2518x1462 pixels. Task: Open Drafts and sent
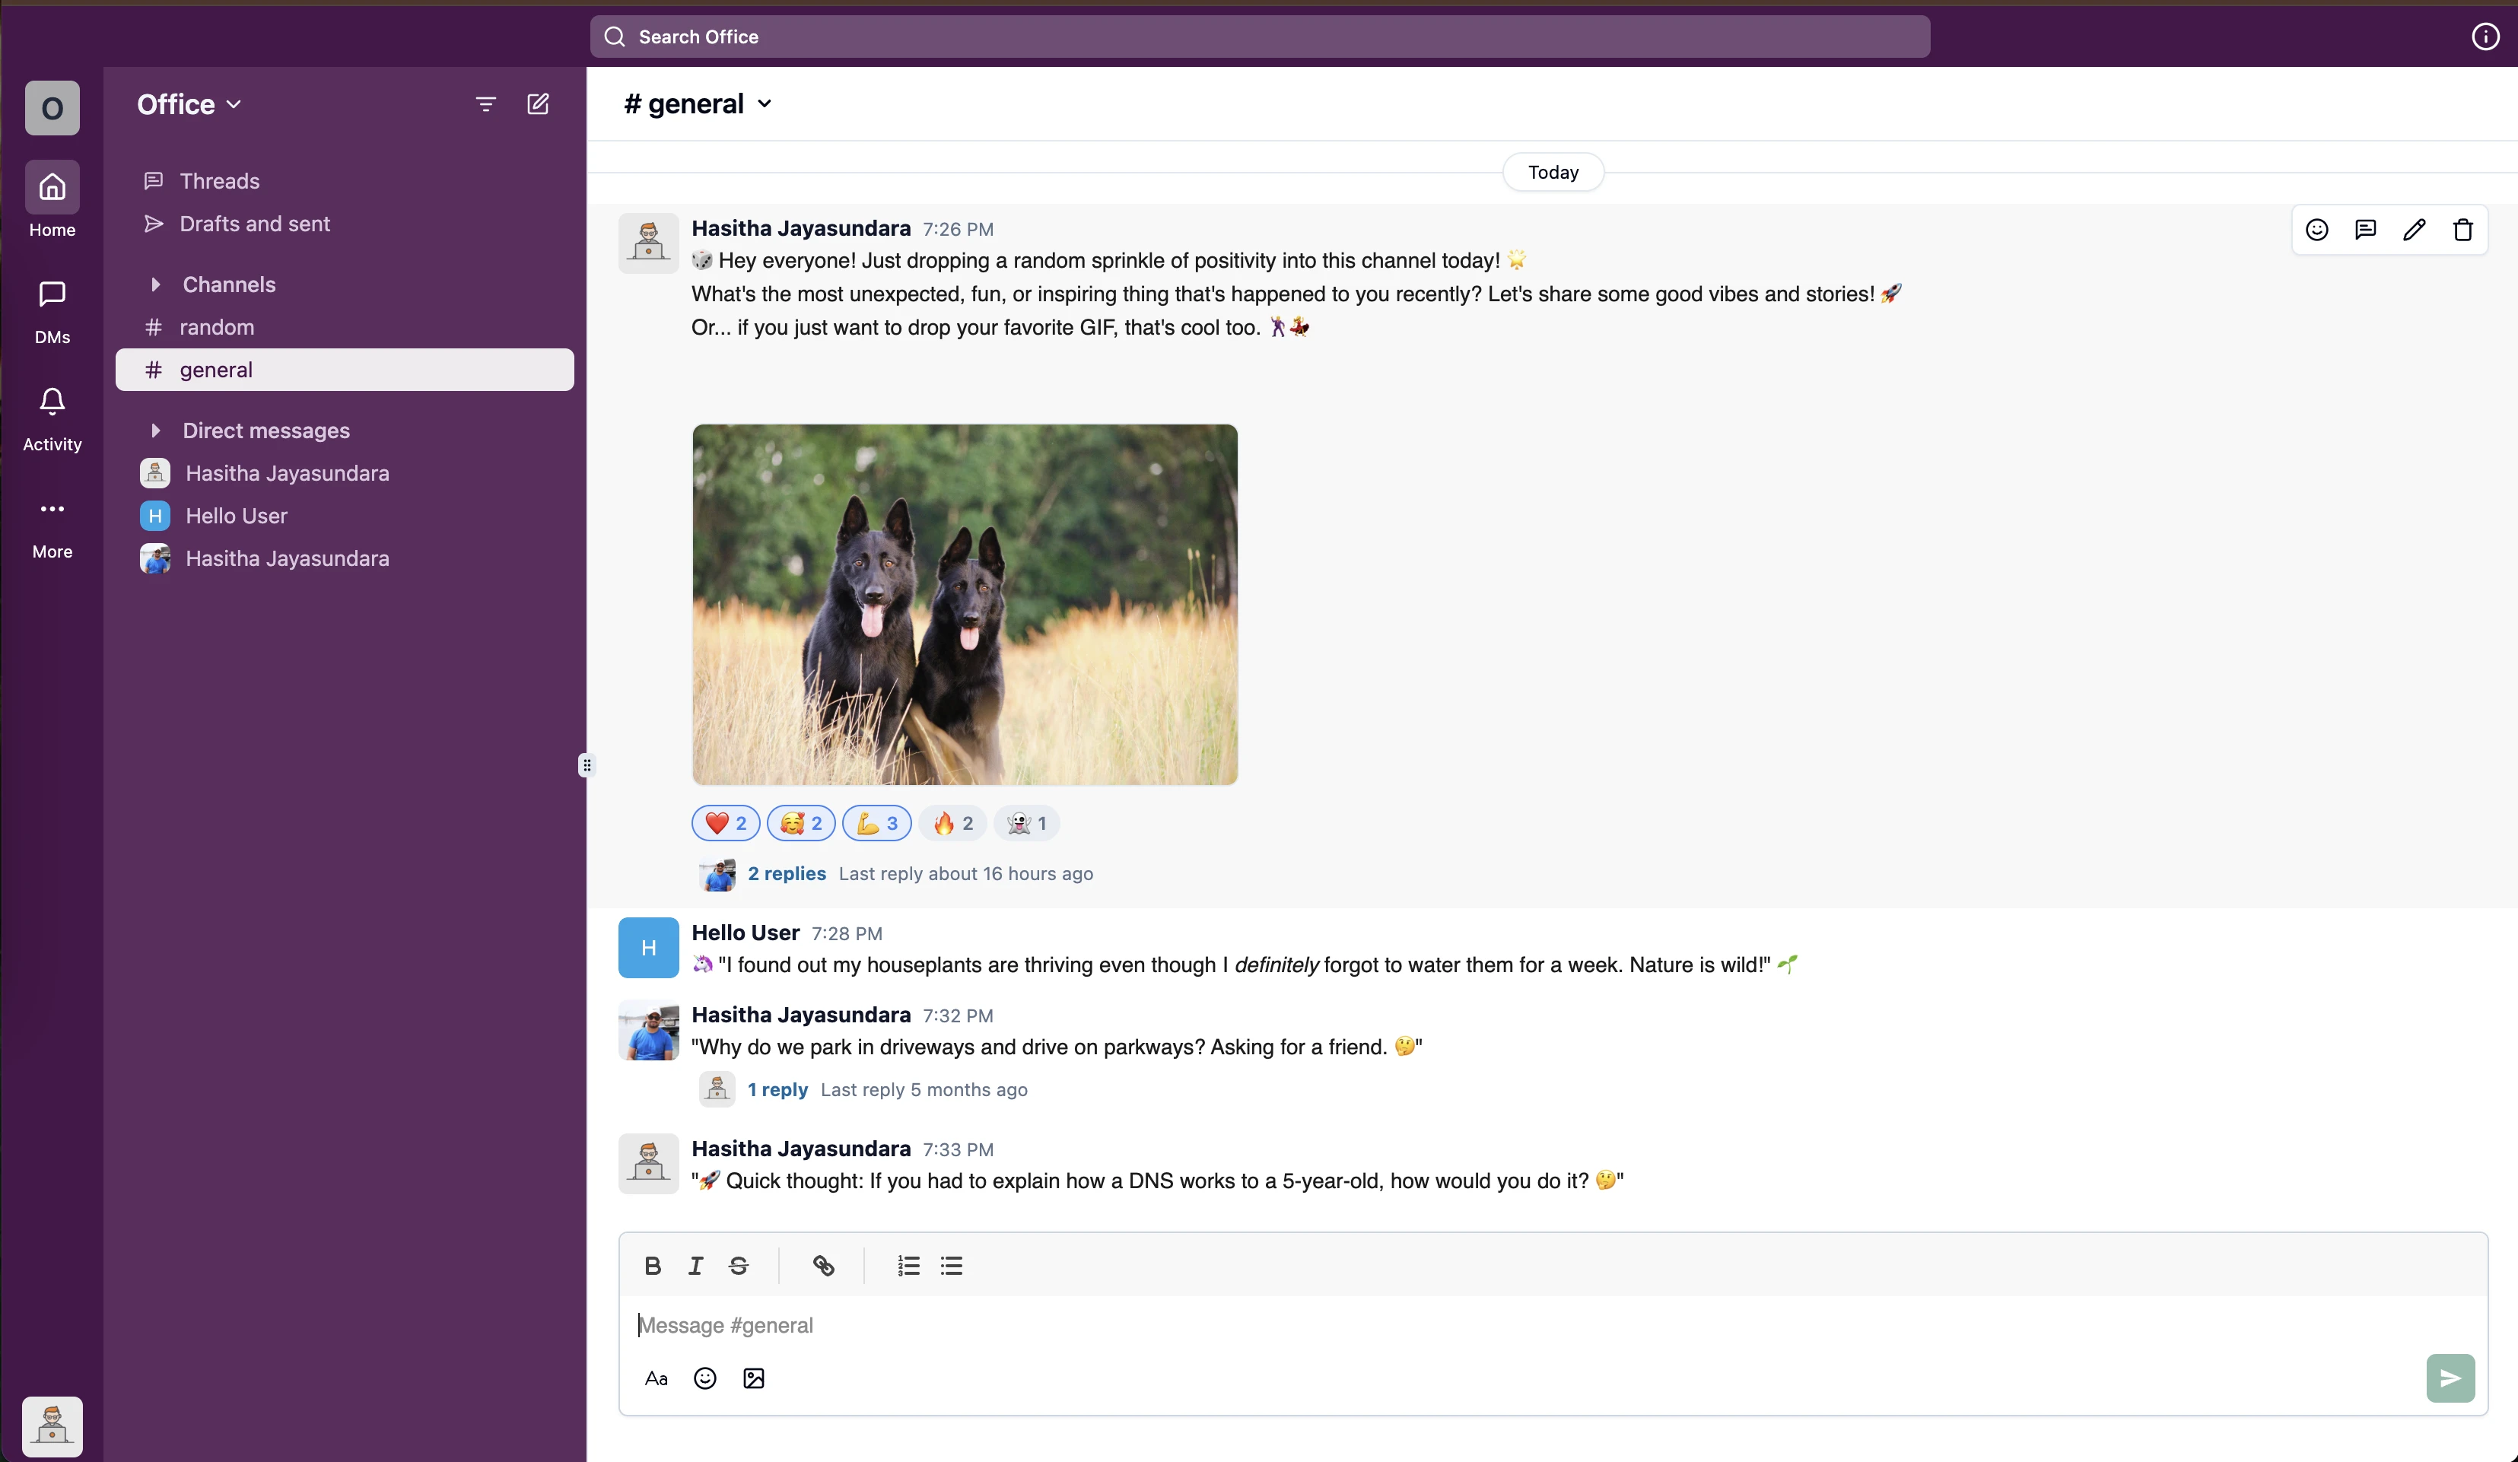tap(255, 223)
